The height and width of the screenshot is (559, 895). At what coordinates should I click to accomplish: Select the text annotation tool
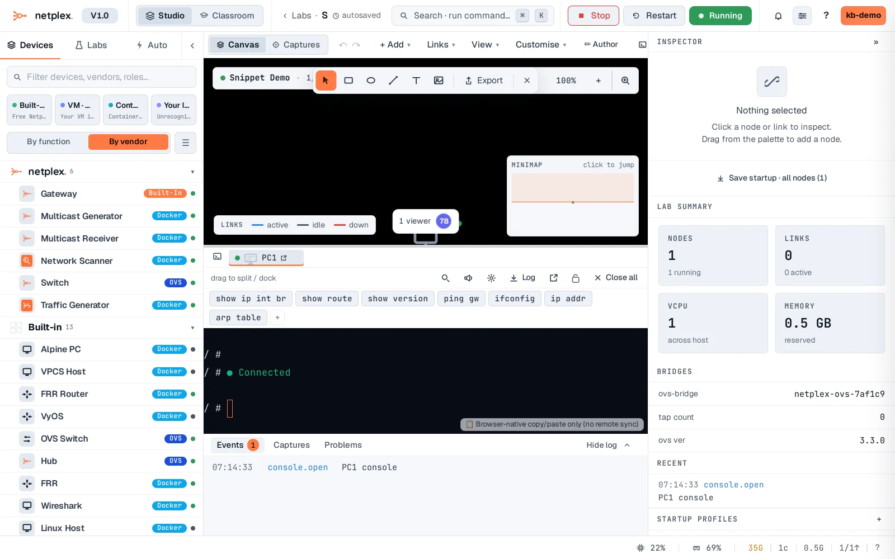click(x=416, y=80)
